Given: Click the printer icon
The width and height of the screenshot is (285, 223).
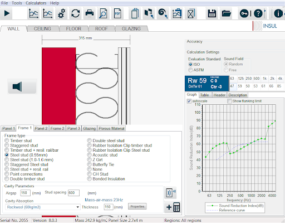Looking at the screenshot, I should click(89, 13).
